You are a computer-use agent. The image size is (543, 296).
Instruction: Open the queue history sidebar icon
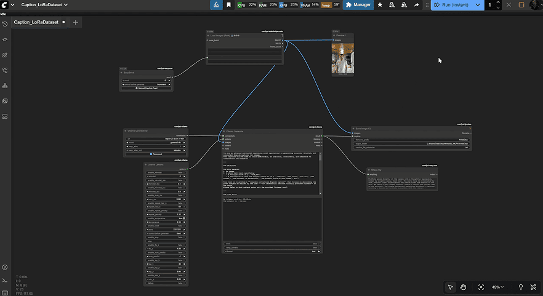5,24
